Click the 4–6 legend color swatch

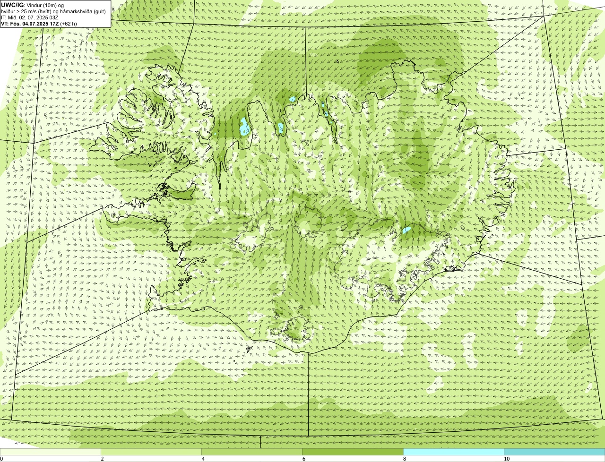coord(252,452)
